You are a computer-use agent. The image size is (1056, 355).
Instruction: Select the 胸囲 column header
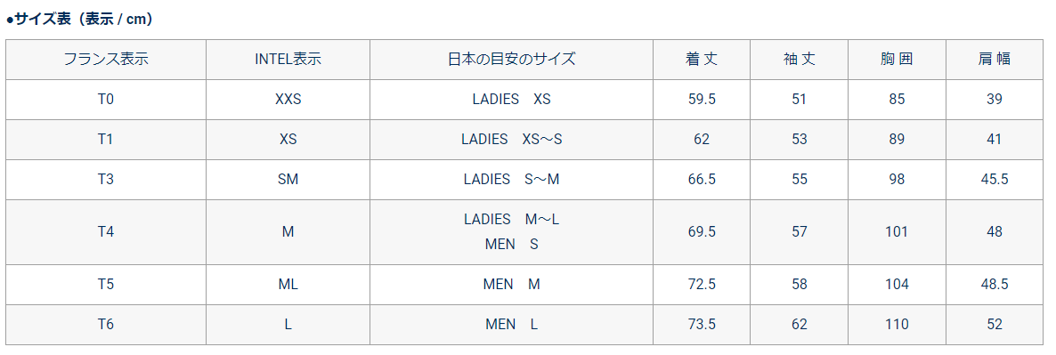tap(897, 59)
